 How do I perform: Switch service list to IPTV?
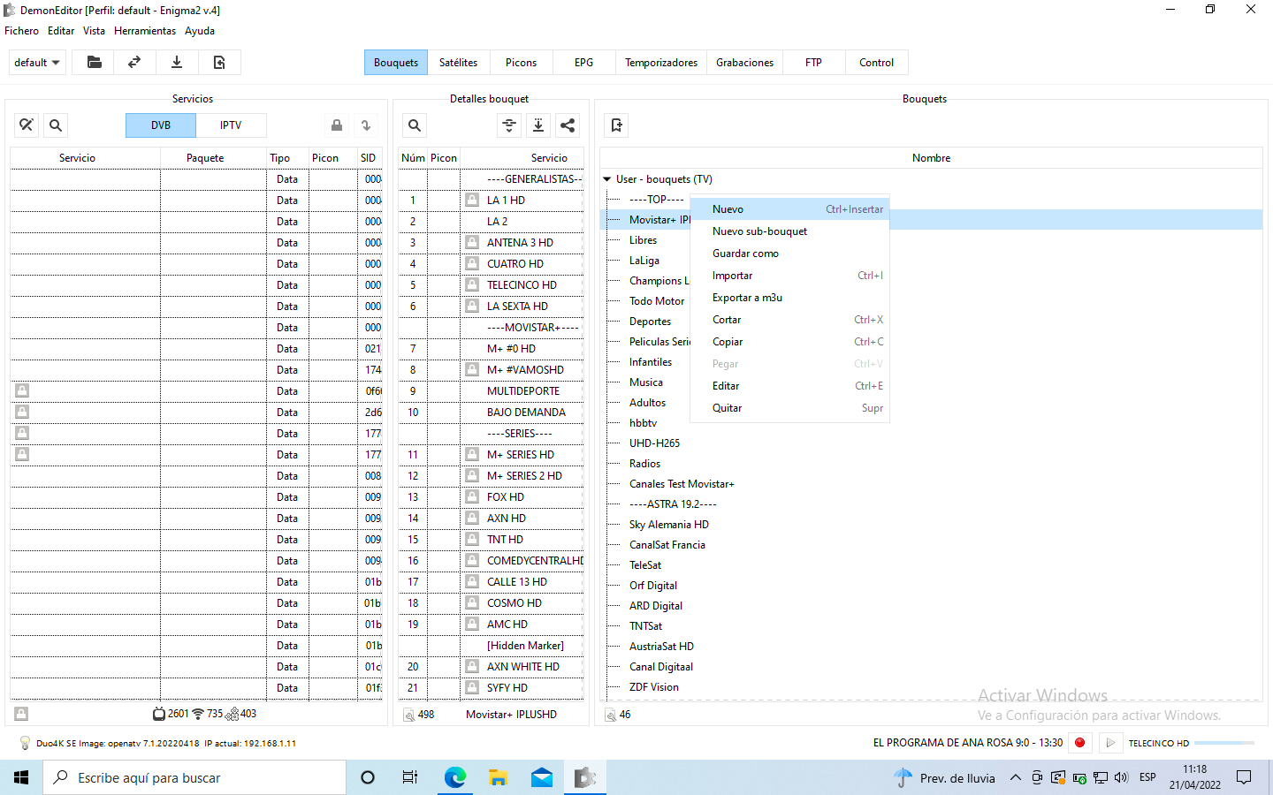(x=231, y=125)
